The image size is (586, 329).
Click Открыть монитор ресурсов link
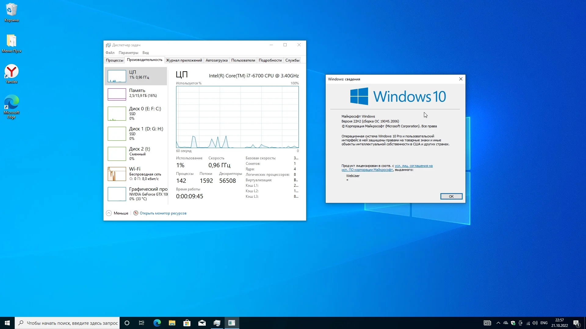[x=163, y=213]
